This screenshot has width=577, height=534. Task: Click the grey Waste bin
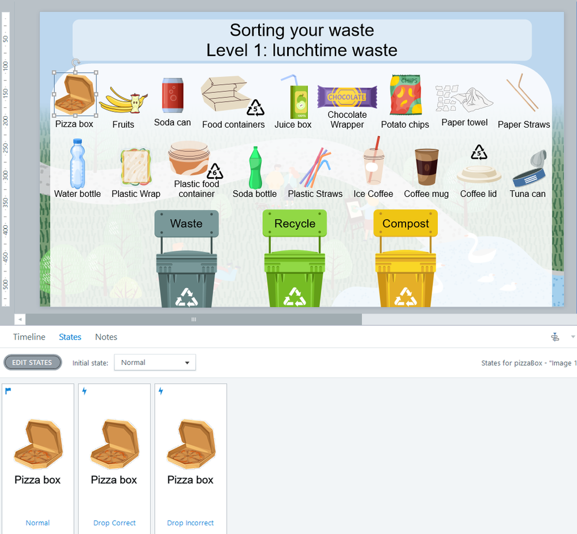coord(187,258)
